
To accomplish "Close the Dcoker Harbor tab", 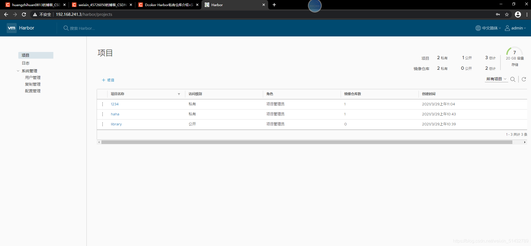I will 197,5.
